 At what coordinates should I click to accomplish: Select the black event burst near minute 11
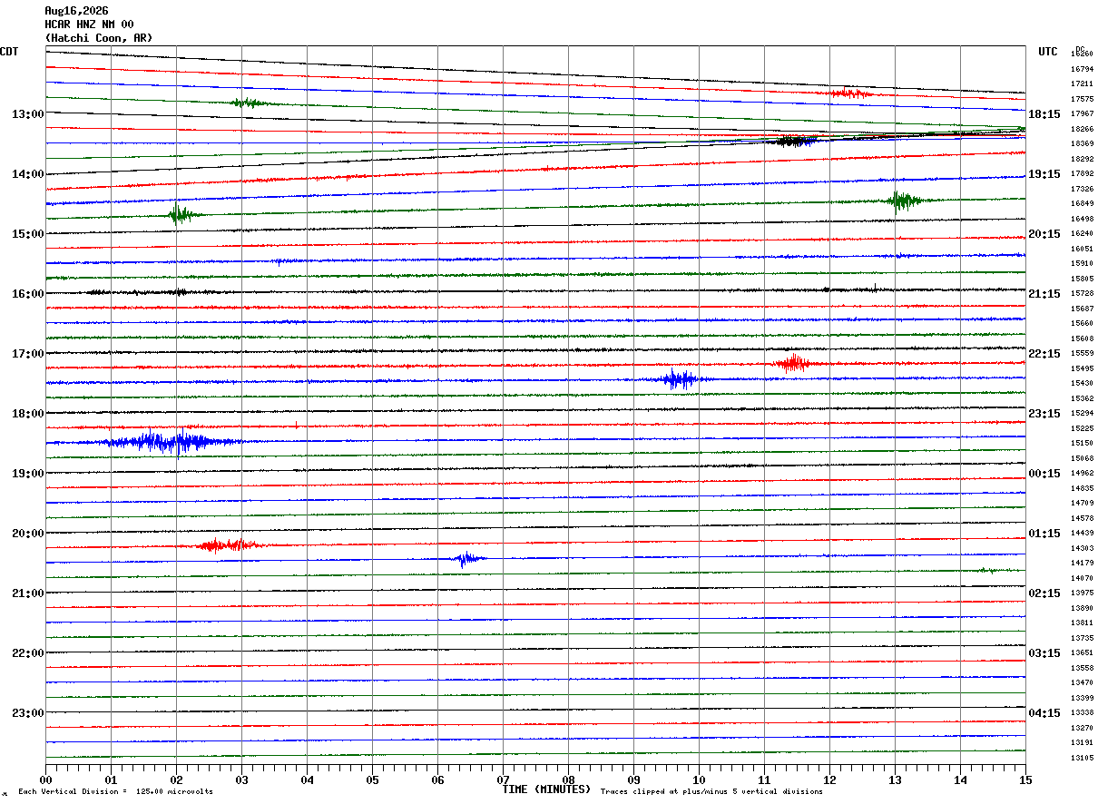(x=790, y=141)
